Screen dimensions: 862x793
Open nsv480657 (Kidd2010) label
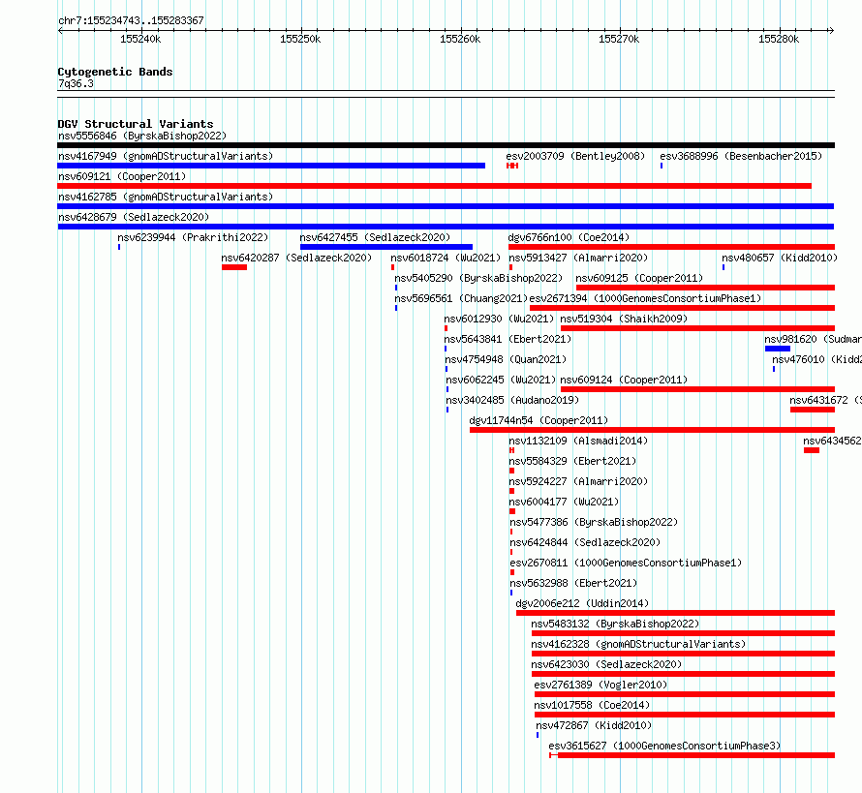coord(780,258)
